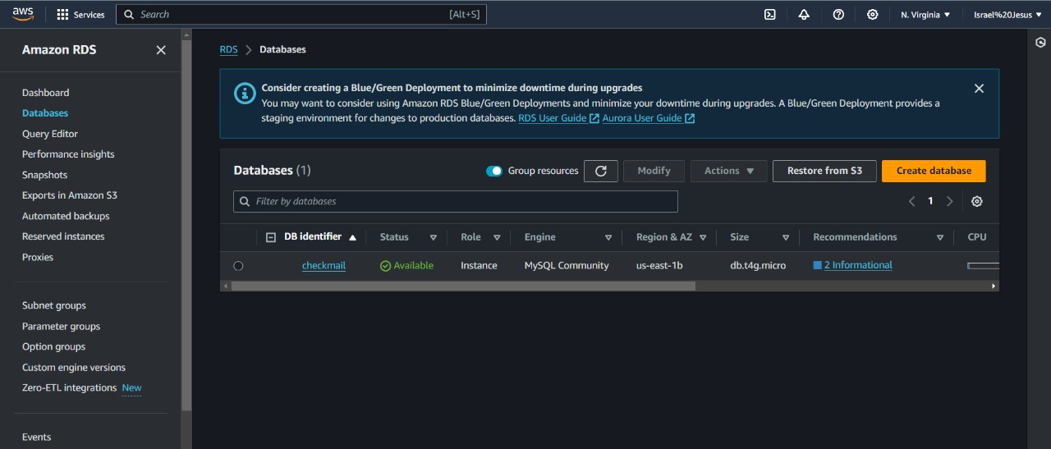Click the RDS breadcrumb link

click(228, 50)
